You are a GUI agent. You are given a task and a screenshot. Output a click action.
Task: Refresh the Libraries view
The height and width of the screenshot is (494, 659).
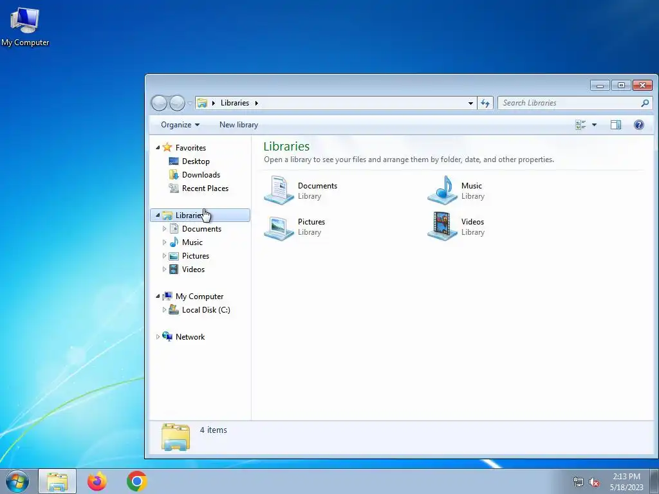pos(485,103)
